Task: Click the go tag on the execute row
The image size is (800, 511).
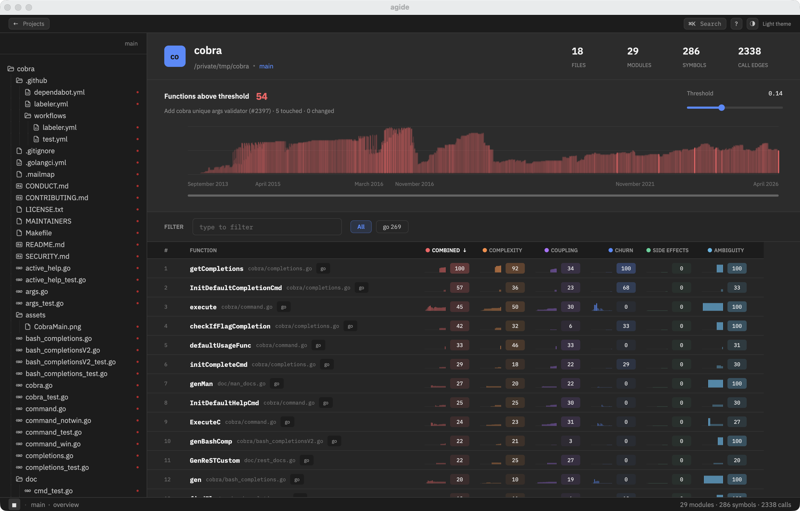Action: 283,307
